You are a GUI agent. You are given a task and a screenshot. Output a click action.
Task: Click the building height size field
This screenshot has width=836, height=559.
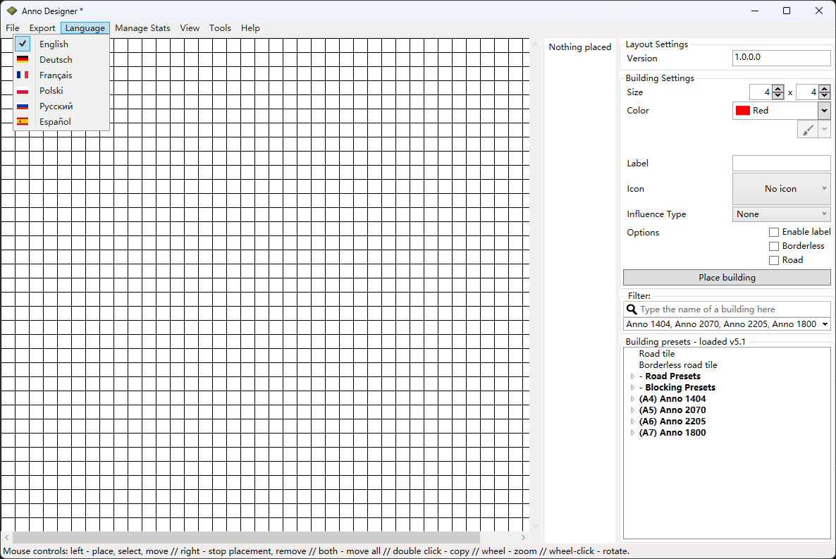pyautogui.click(x=807, y=92)
